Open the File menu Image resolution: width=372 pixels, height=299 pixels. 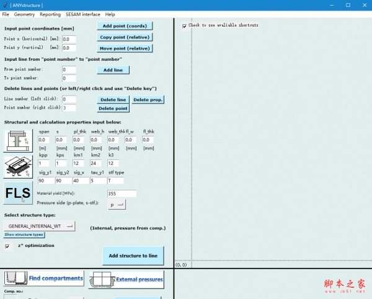[x=6, y=14]
